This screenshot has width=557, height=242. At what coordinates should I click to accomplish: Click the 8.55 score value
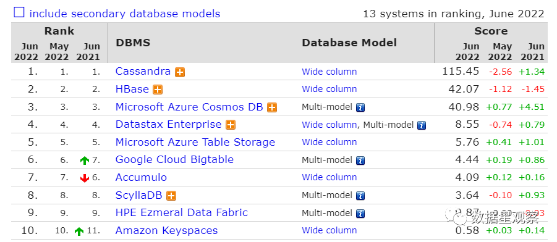(467, 125)
